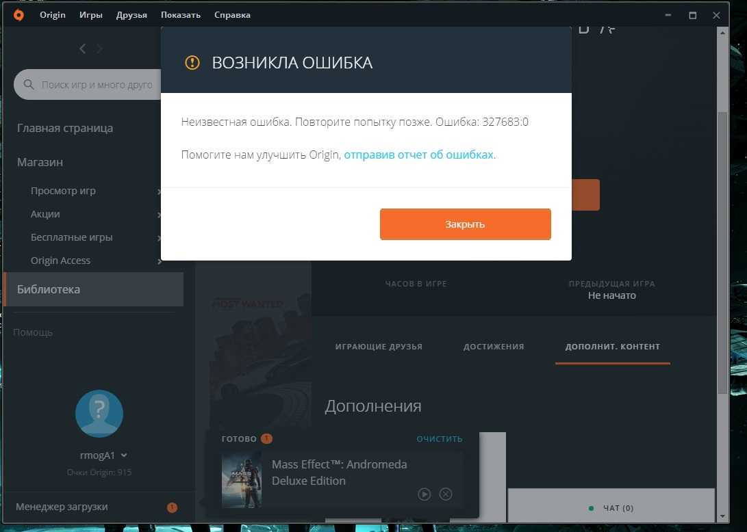This screenshot has height=532, width=747.
Task: Click the Готово count badge
Action: (x=267, y=438)
